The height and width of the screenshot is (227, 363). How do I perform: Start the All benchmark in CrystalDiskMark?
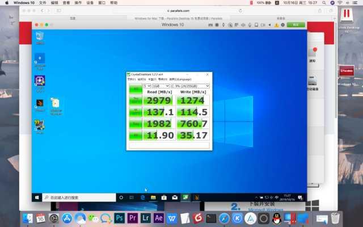[136, 89]
